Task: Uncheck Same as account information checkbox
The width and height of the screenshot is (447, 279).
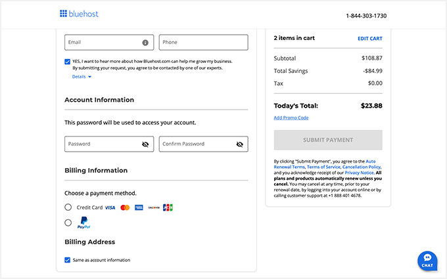Action: (68, 260)
